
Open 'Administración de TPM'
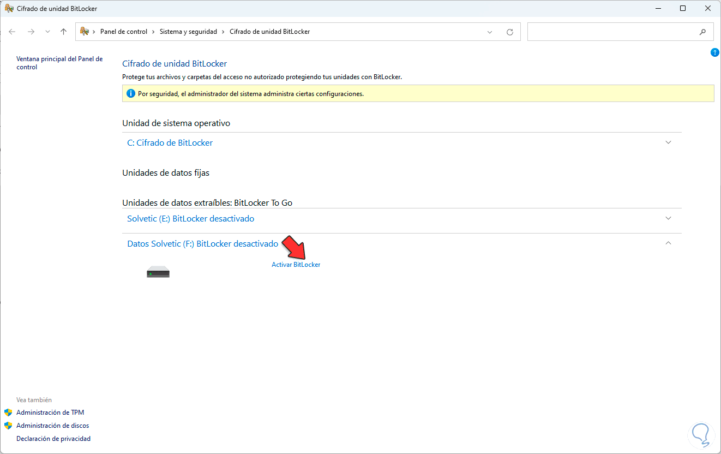pos(50,413)
